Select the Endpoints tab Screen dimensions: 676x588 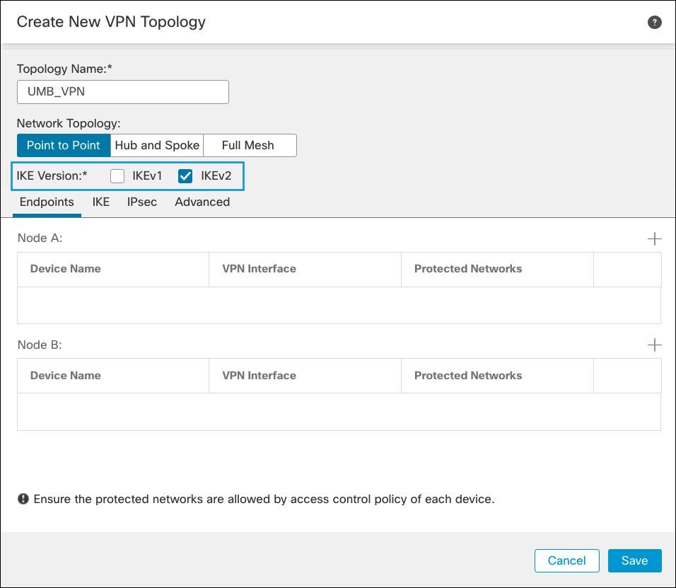click(47, 202)
